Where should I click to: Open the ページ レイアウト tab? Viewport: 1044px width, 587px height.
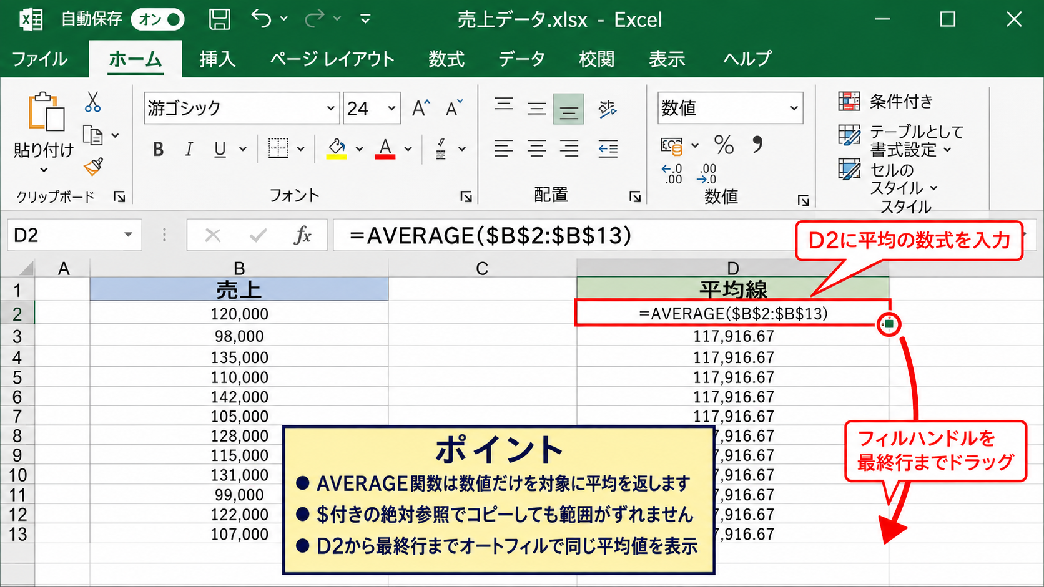pyautogui.click(x=332, y=59)
